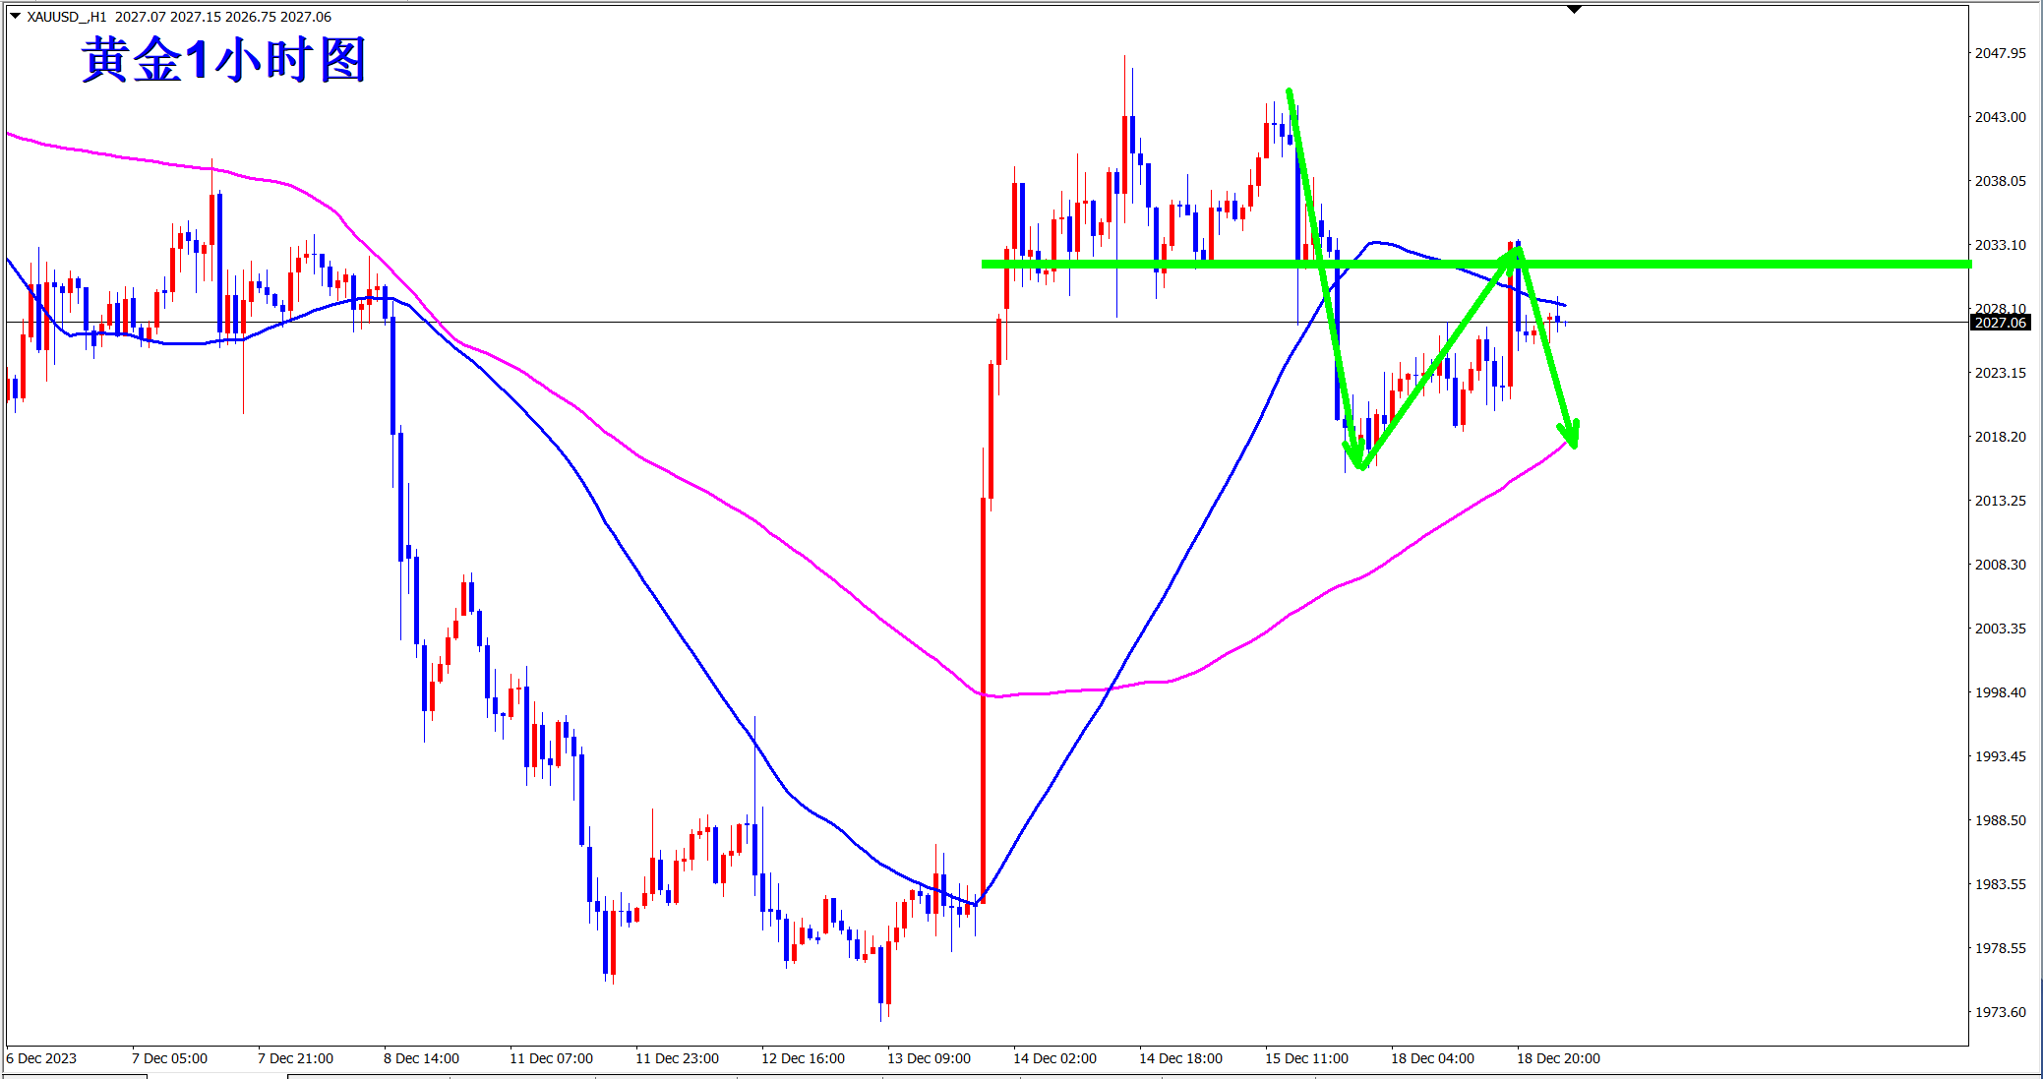Click the 18 Dec 20:00 time axis label
The width and height of the screenshot is (2043, 1079).
point(1558,1058)
